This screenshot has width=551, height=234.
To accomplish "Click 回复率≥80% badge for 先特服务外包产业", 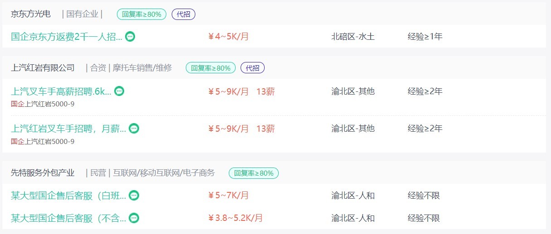I will (254, 173).
